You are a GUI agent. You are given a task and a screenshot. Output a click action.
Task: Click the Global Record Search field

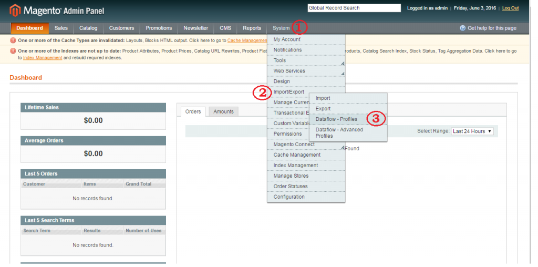[x=354, y=8]
